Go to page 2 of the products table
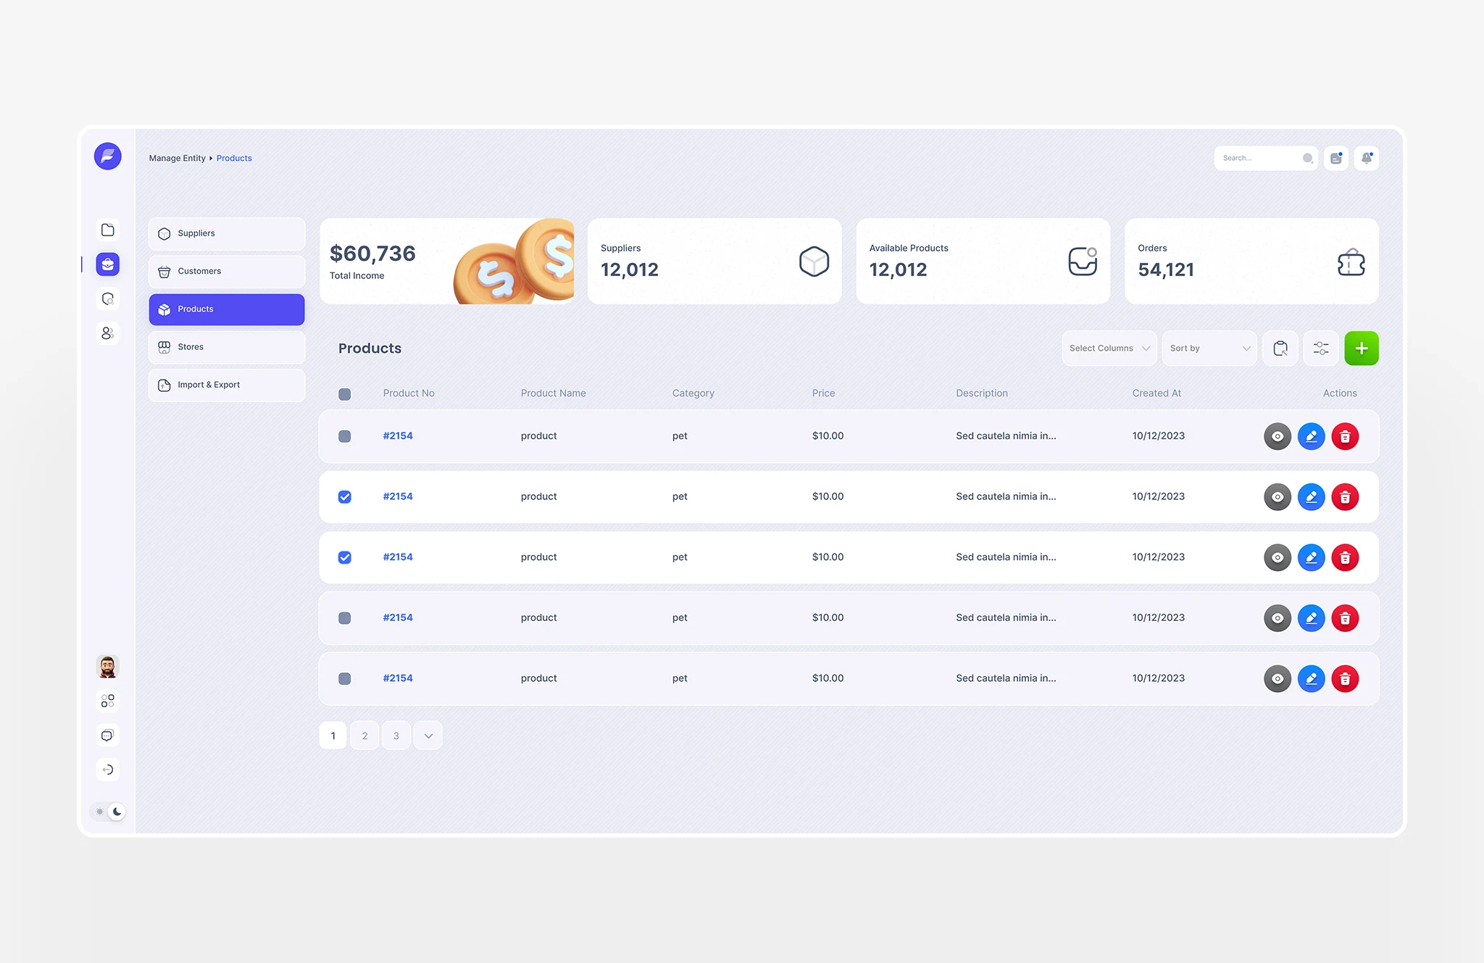1484x963 pixels. (x=364, y=735)
